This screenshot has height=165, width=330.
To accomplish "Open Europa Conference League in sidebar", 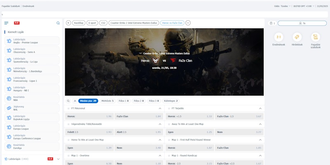I will (x=32, y=137).
